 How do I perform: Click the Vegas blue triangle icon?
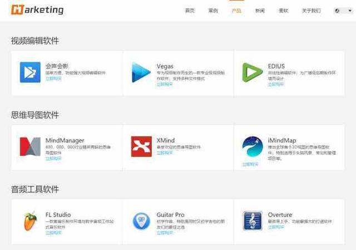pos(141,72)
